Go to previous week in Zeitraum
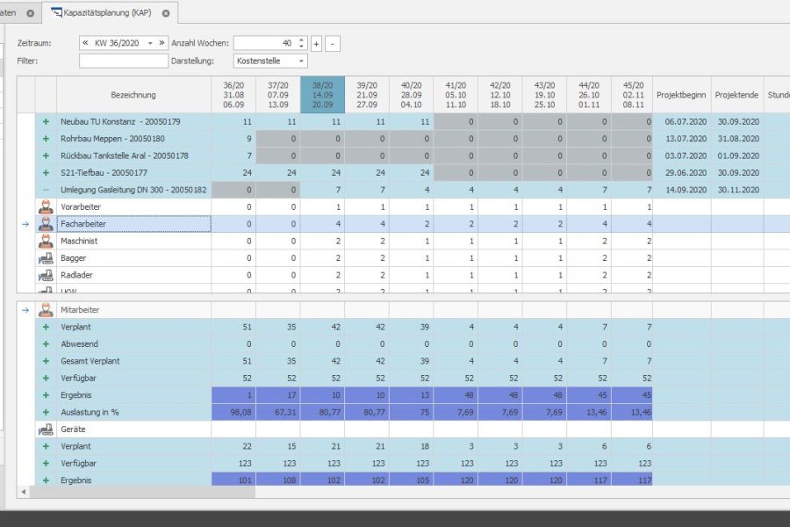Viewport: 790px width, 527px height. 86,42
